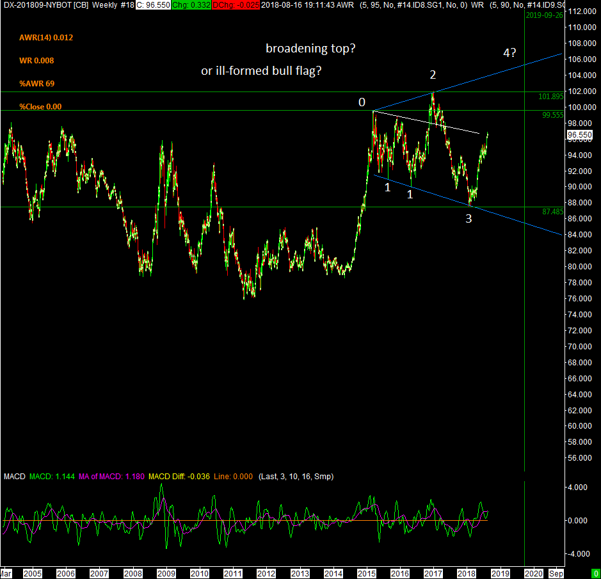Click the green 0 box in the bottom-right corner
This screenshot has height=579, width=601.
(x=597, y=574)
